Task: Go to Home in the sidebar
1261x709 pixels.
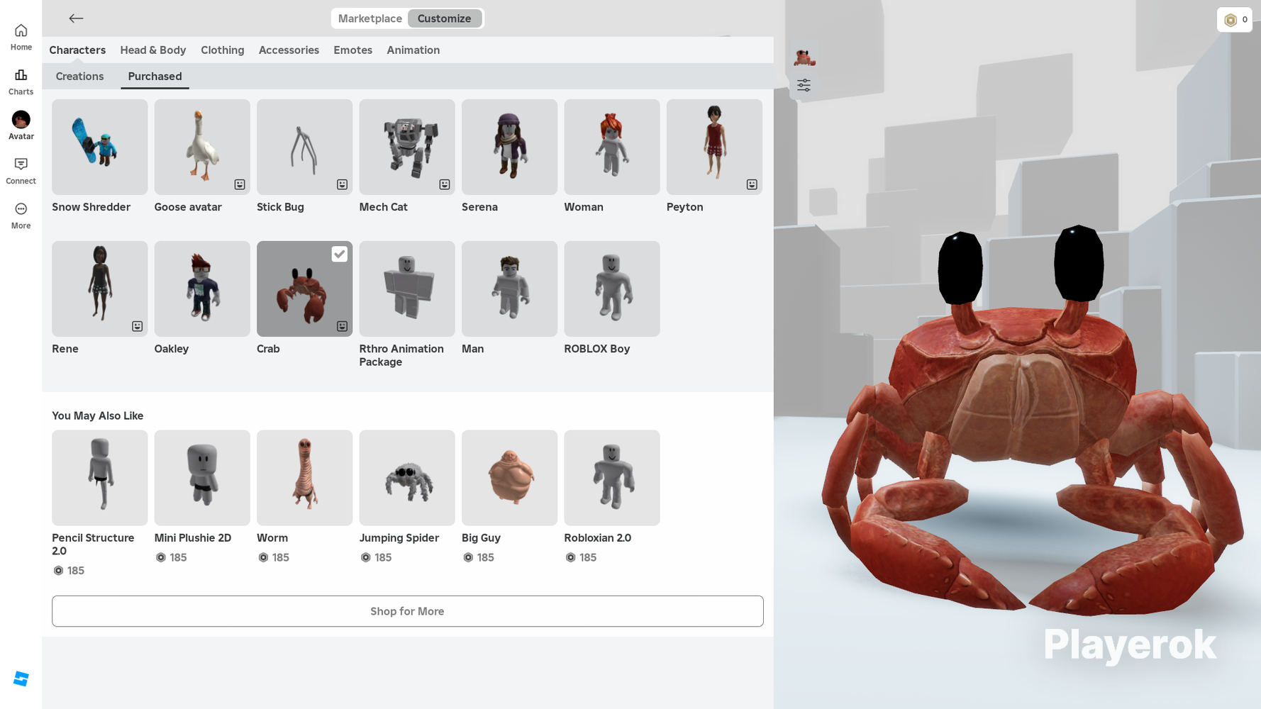Action: click(21, 38)
